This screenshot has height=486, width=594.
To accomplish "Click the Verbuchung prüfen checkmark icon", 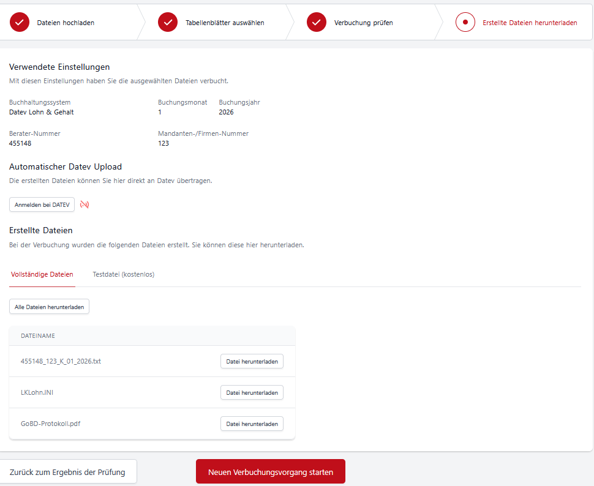I will point(317,23).
